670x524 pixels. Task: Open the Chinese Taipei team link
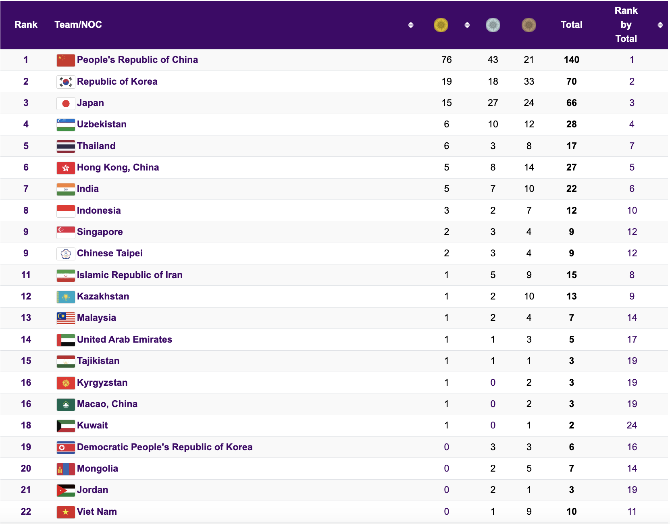pos(110,253)
